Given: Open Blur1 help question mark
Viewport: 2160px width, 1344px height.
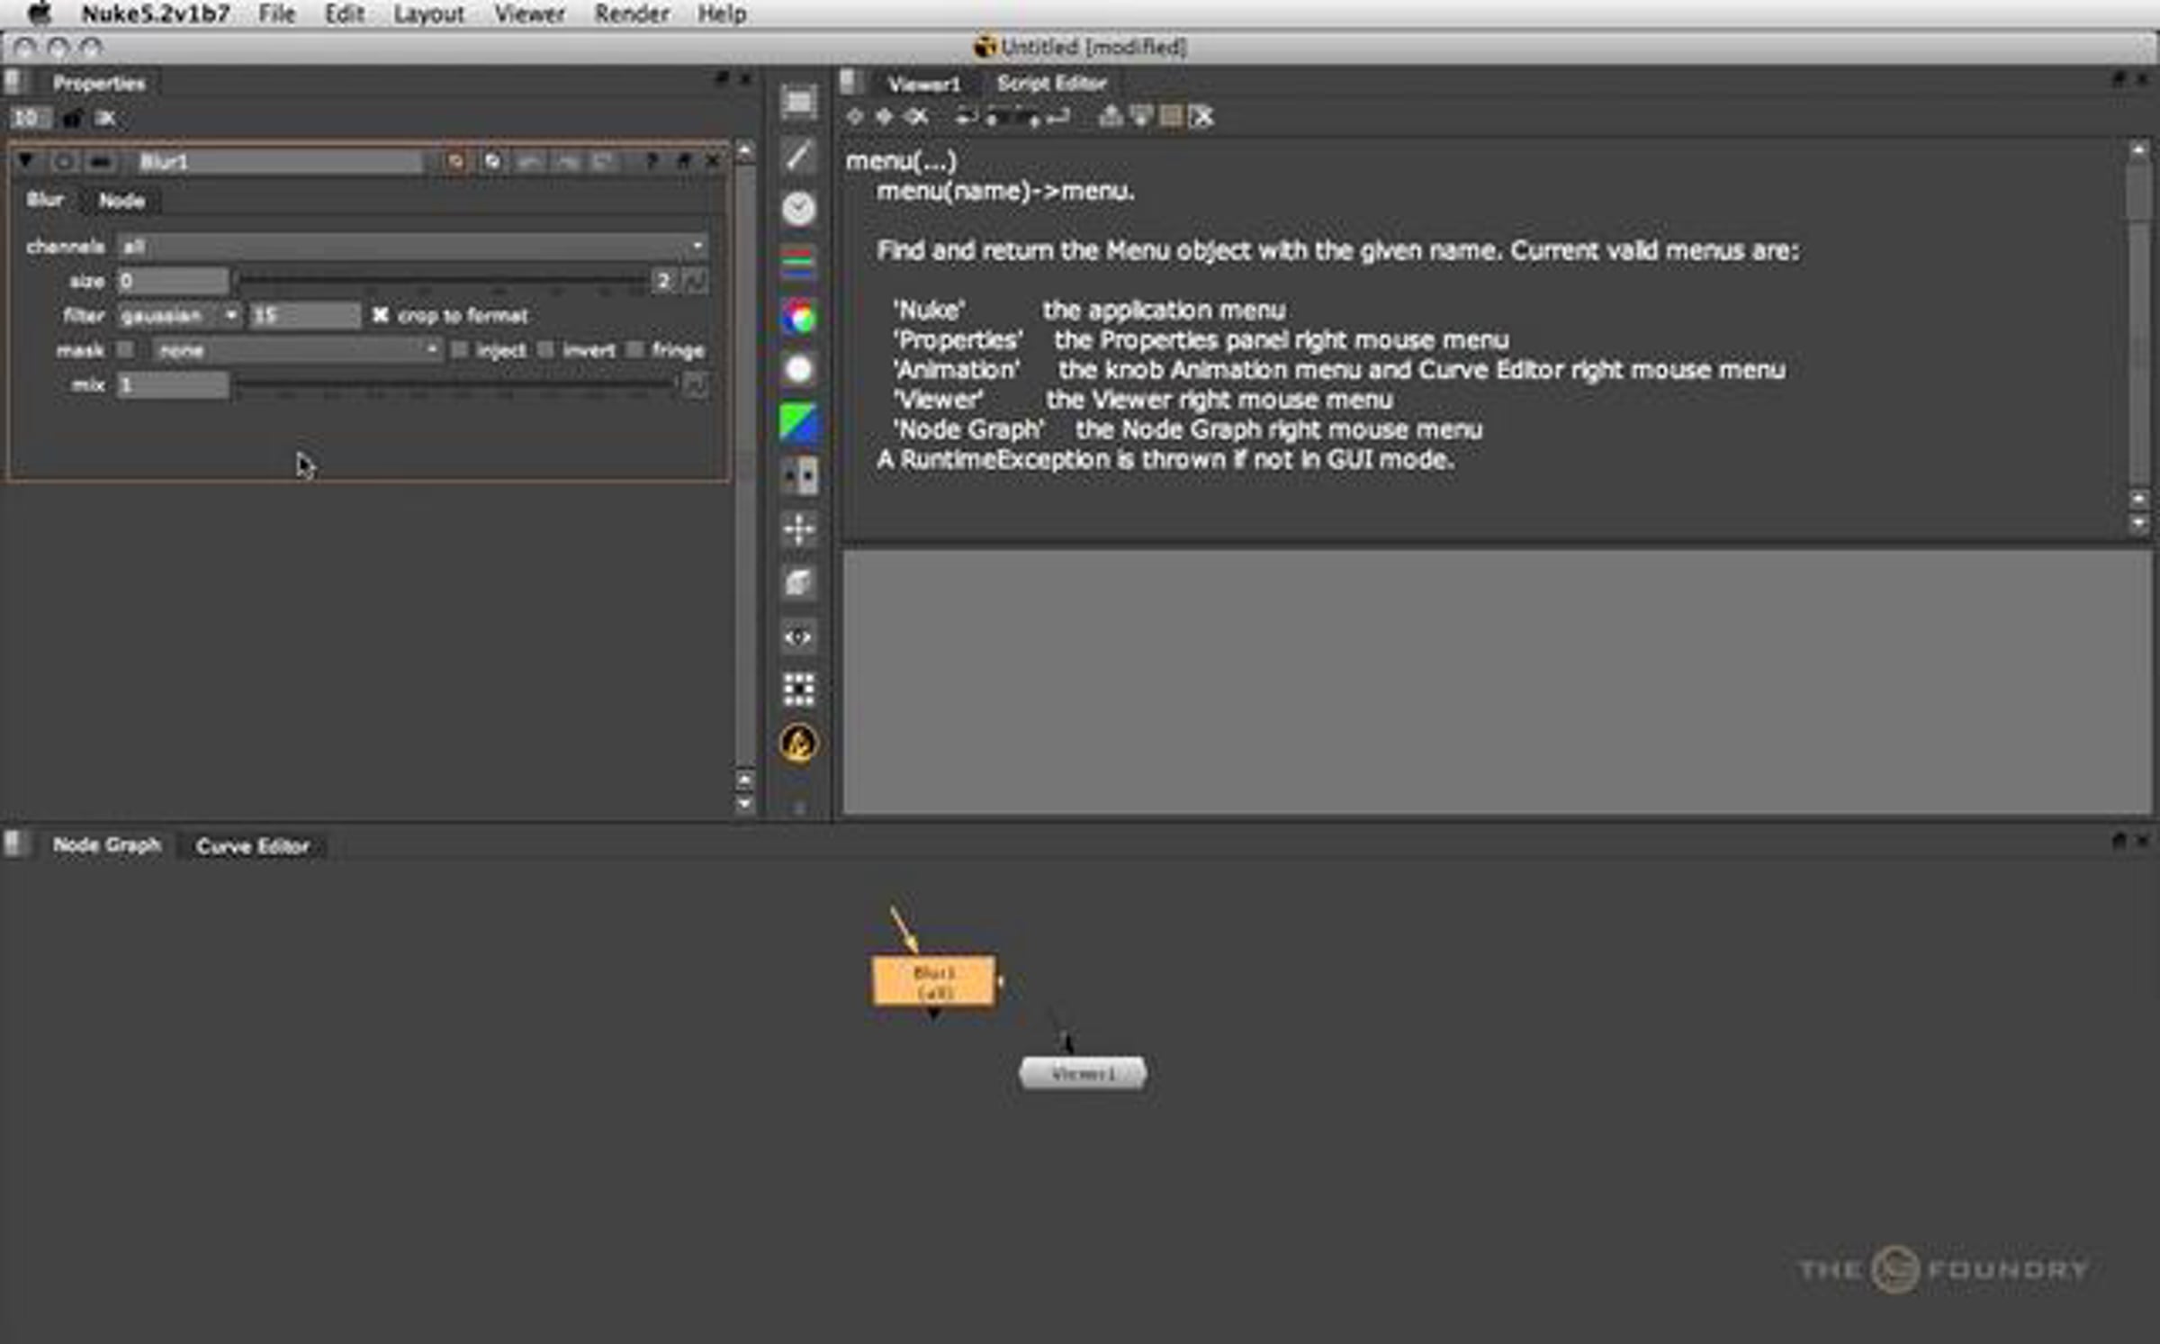Looking at the screenshot, I should [652, 161].
